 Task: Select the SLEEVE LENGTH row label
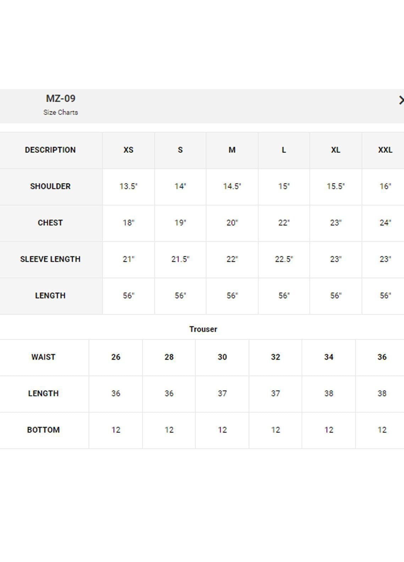(50, 259)
